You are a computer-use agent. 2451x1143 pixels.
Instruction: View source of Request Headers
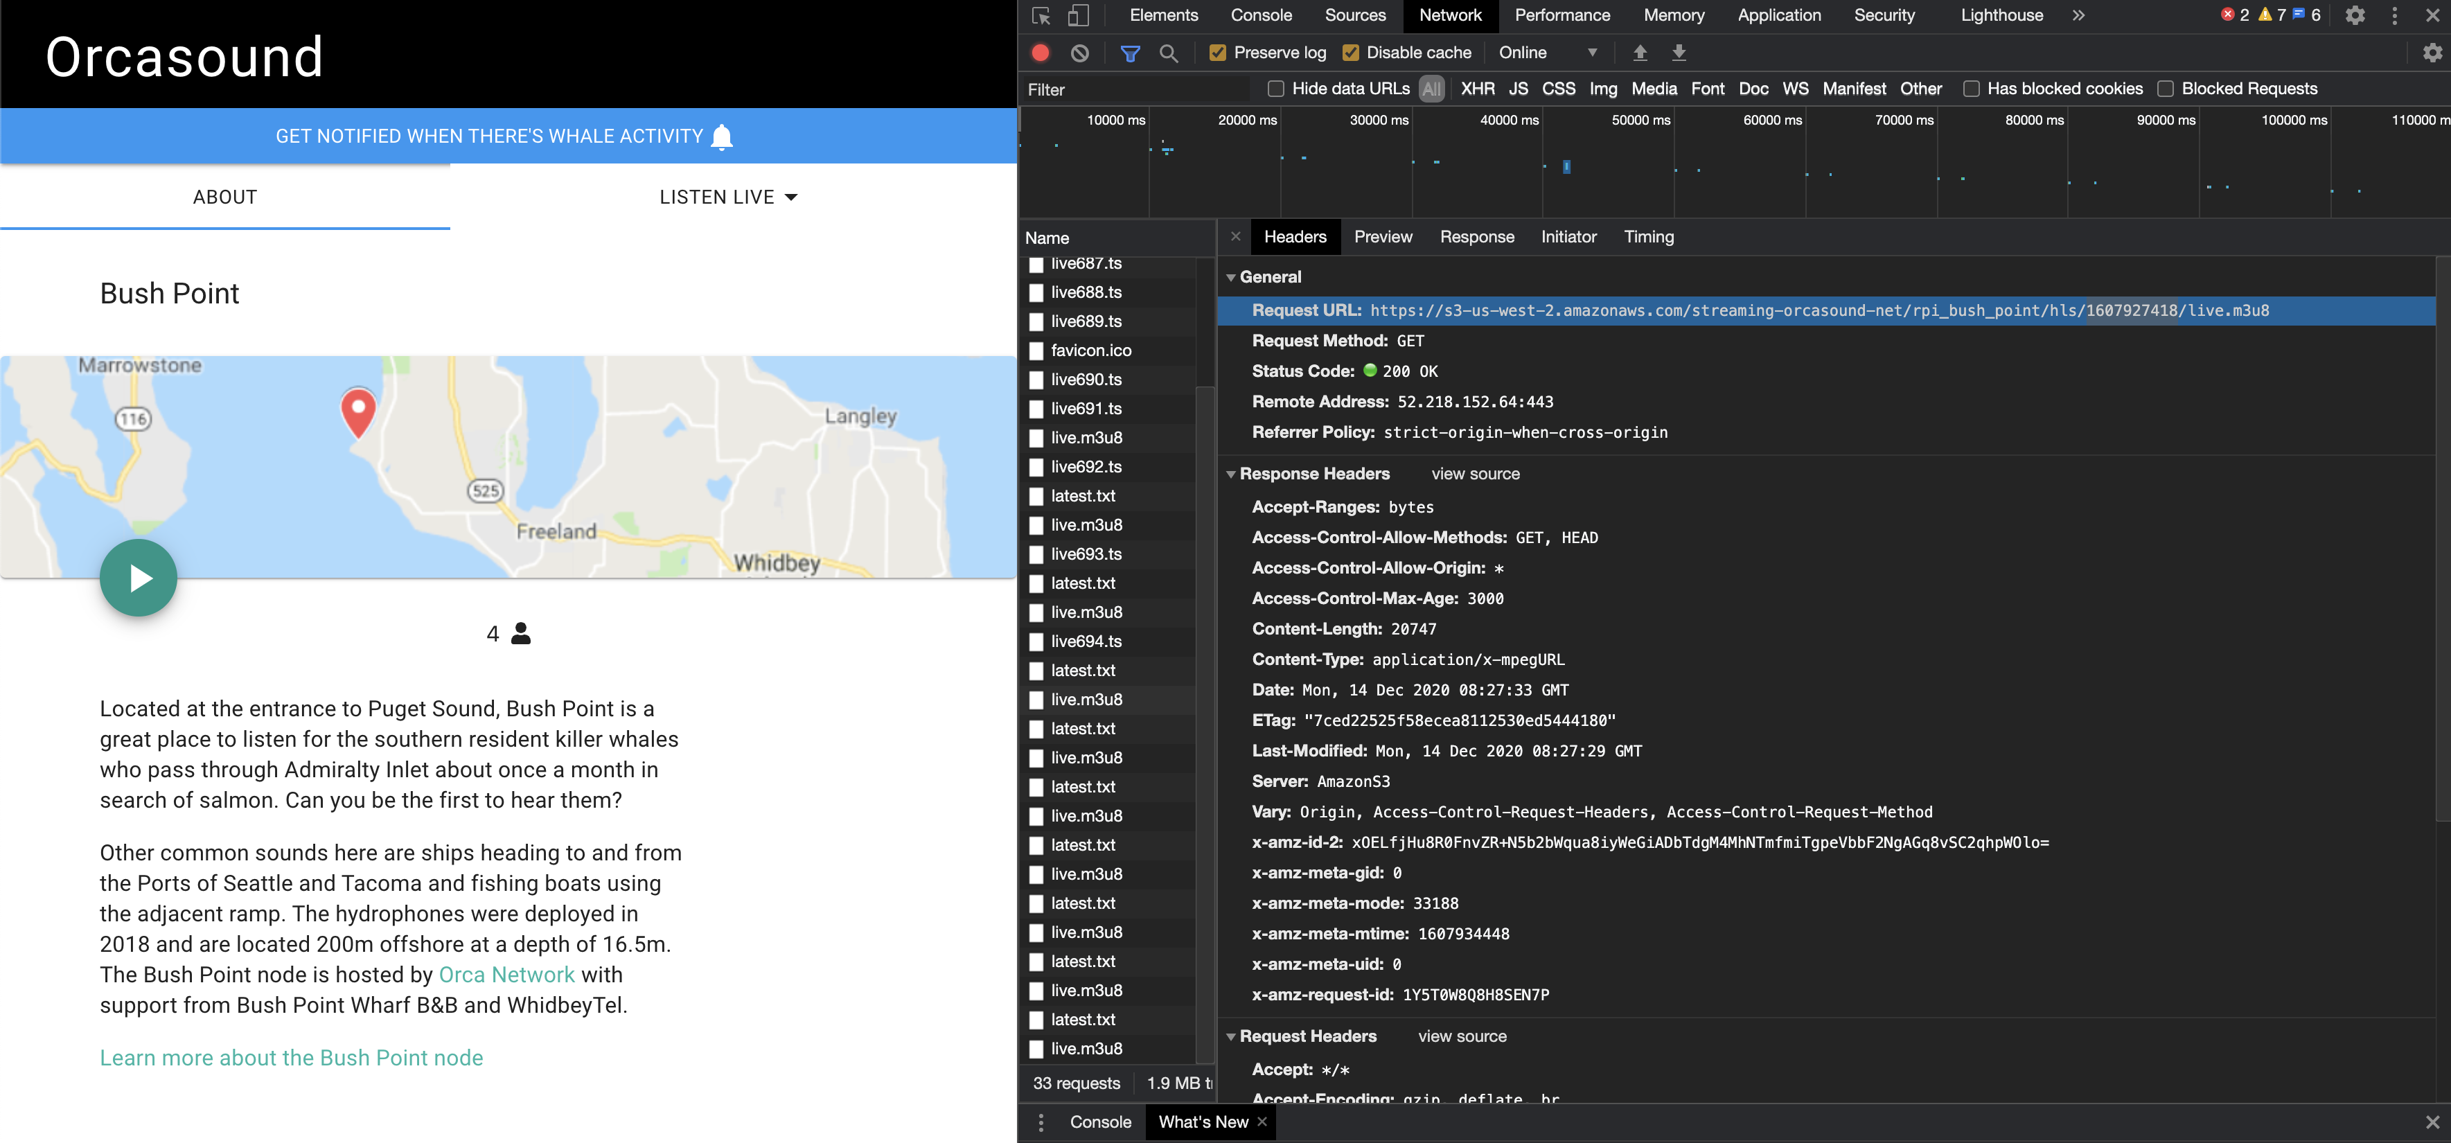click(x=1462, y=1036)
